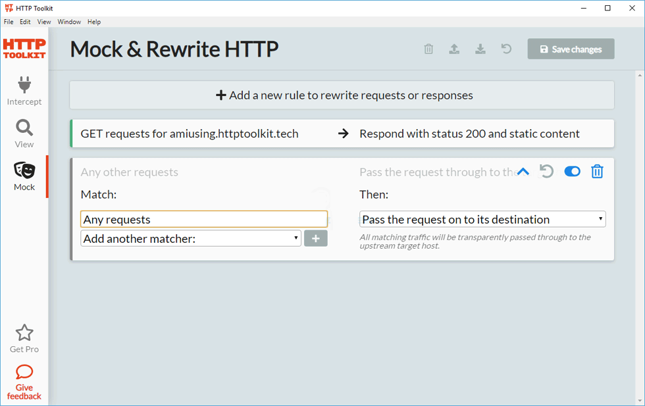Open 'Pass the request on' action dropdown
This screenshot has height=406, width=645.
482,220
